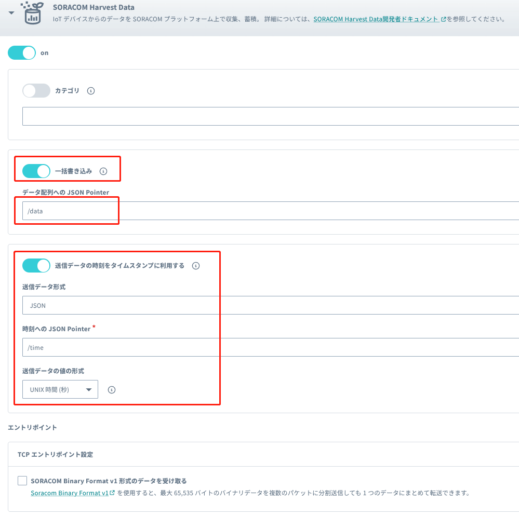Open info icon for タイムスタンプ setting
519x517 pixels.
tap(196, 266)
